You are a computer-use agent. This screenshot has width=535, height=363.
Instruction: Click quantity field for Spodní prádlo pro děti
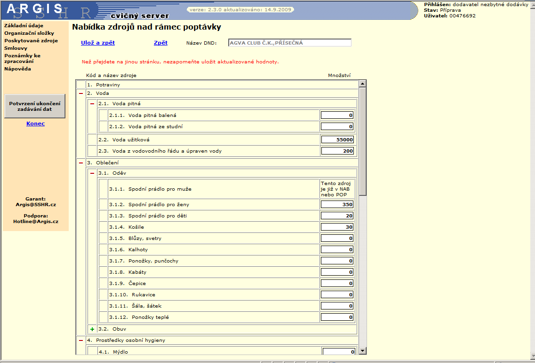tap(337, 216)
